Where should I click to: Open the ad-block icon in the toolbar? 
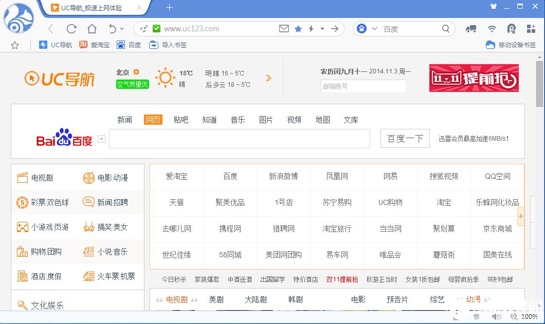(x=511, y=29)
